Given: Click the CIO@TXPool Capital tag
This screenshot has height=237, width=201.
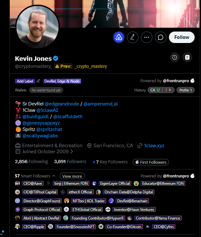Looking at the screenshot, I should tap(40, 192).
